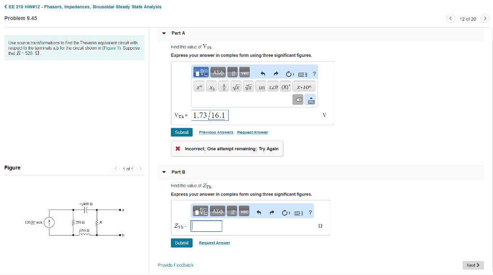This screenshot has height=275, width=493.
Task: Click the fraction template button in Part A
Action: [x=224, y=88]
